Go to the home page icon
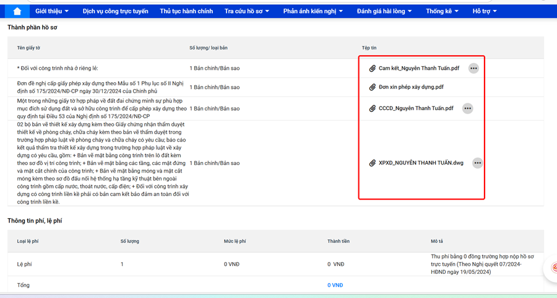 [x=17, y=11]
